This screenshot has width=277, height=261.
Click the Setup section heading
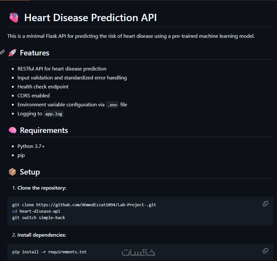[x=30, y=172]
